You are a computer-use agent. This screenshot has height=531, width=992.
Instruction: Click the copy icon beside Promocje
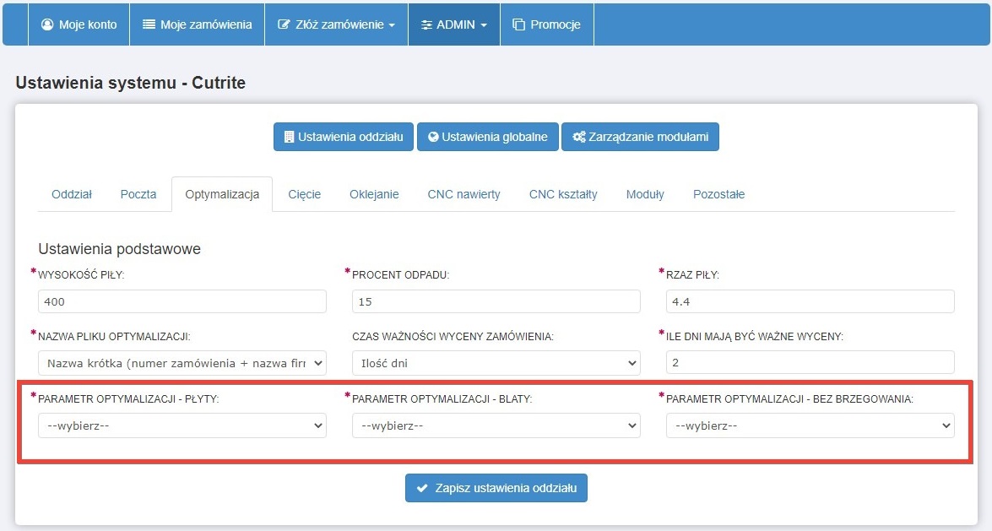pos(518,24)
